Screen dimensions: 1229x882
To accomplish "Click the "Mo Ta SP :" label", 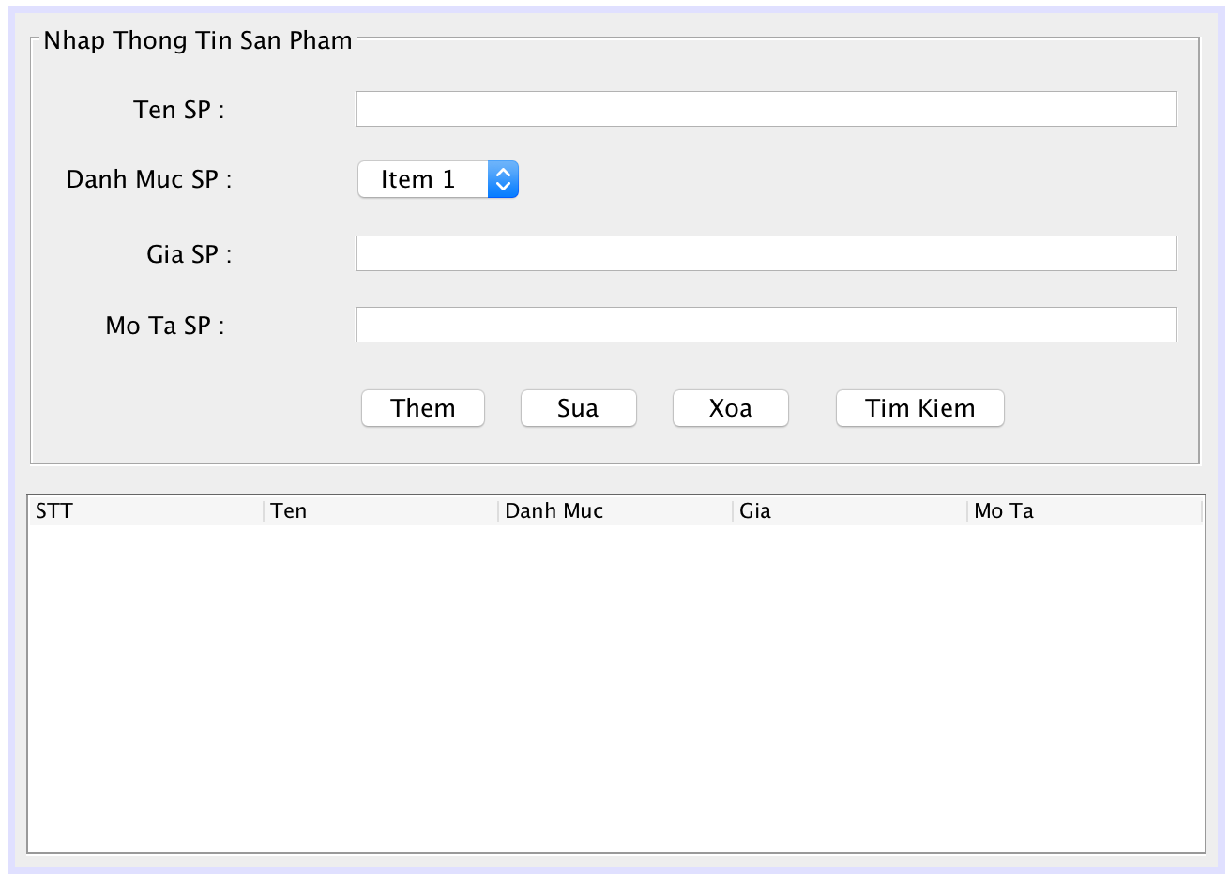I will (x=165, y=326).
